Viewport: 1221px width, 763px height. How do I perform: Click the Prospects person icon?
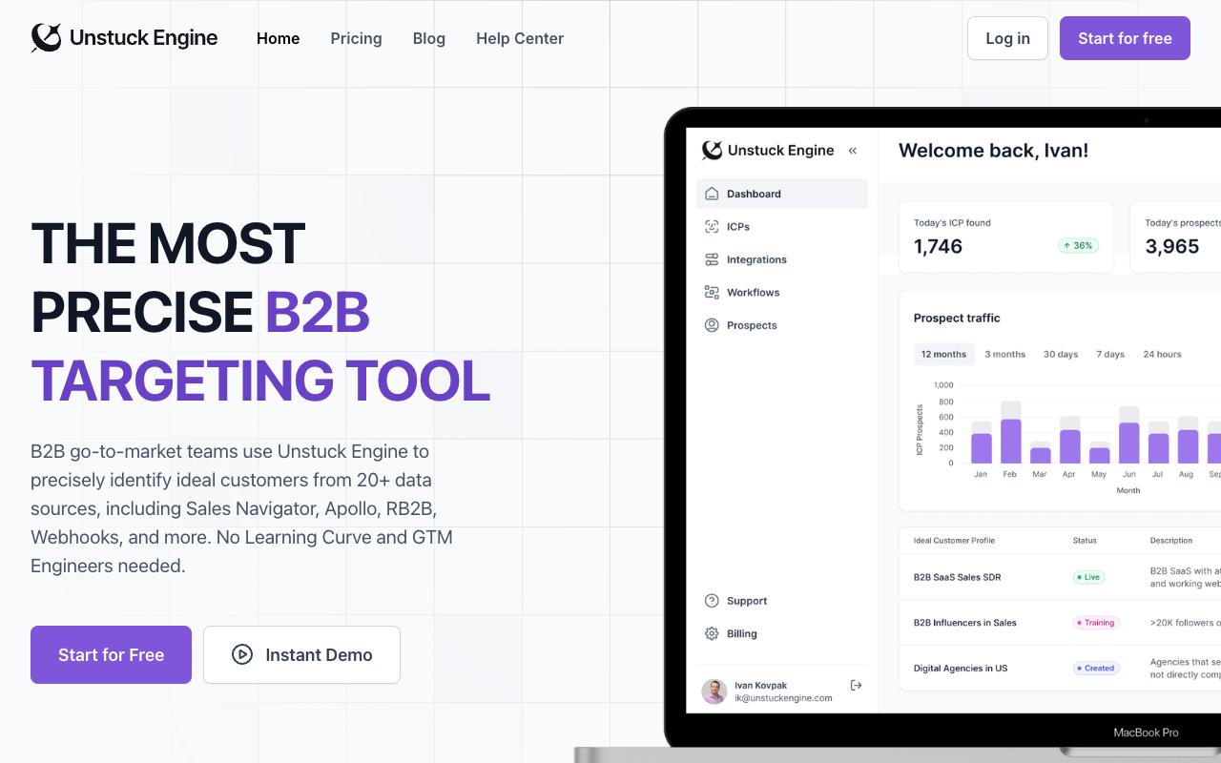coord(712,325)
